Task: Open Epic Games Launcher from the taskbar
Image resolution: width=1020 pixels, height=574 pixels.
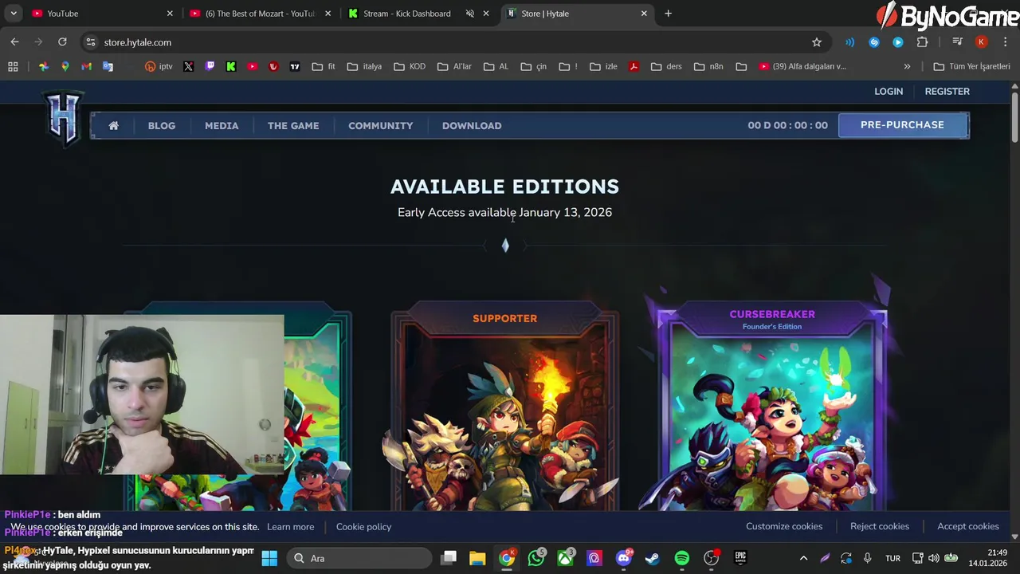Action: pyautogui.click(x=740, y=558)
